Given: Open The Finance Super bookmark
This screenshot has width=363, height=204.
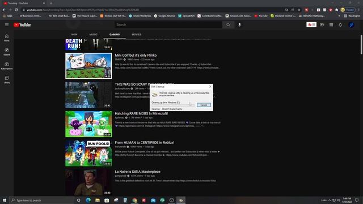Looking at the screenshot, I should tap(85, 16).
